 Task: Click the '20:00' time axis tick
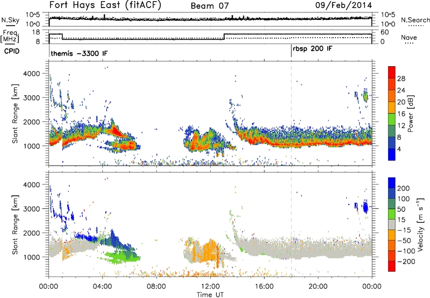(x=318, y=287)
